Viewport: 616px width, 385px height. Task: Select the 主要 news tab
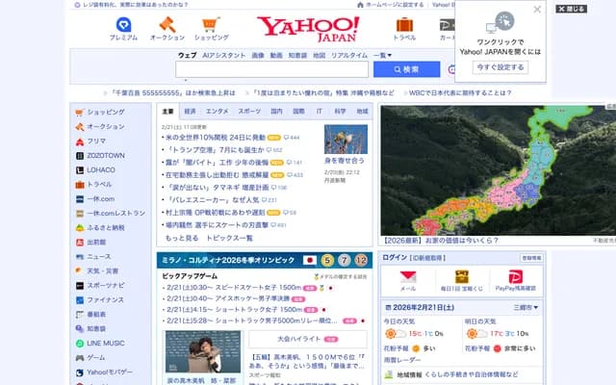tap(167, 112)
